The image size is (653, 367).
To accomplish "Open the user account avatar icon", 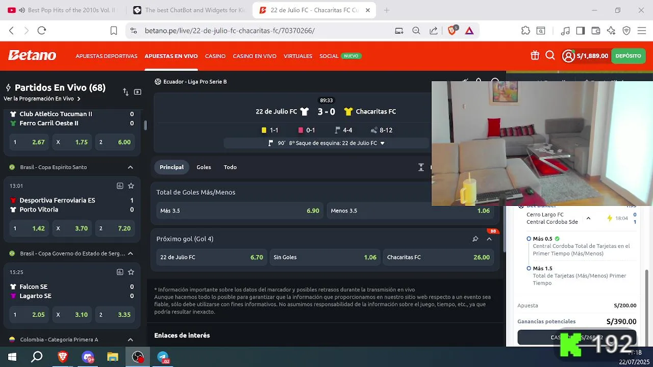I will [568, 56].
